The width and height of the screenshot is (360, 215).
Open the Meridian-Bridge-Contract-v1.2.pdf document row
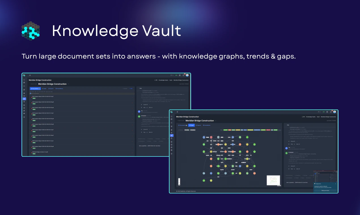click(82, 153)
